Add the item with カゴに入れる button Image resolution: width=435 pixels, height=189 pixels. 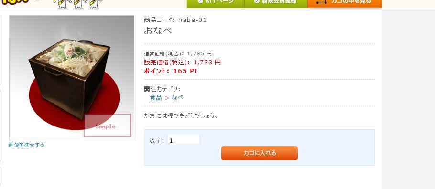click(260, 153)
